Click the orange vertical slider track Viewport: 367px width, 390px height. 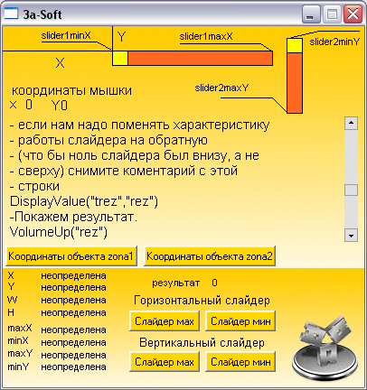pos(295,83)
